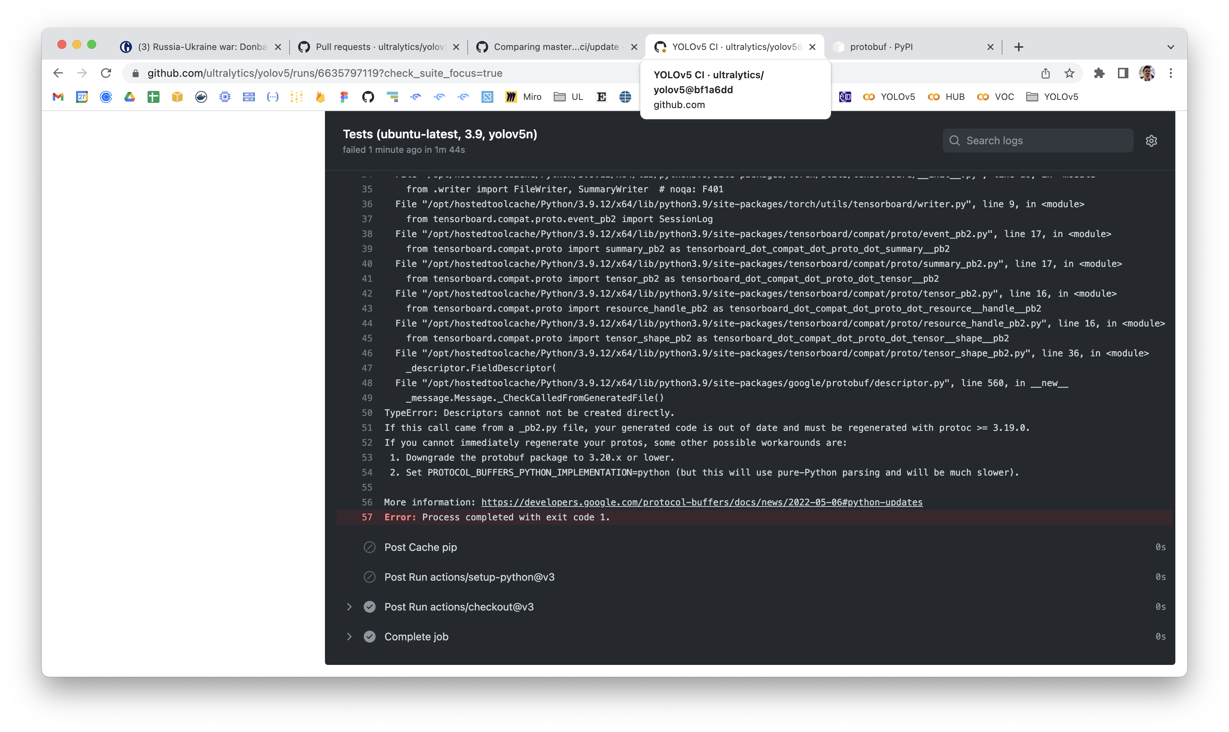
Task: Click inside the Search logs field
Action: click(1036, 140)
